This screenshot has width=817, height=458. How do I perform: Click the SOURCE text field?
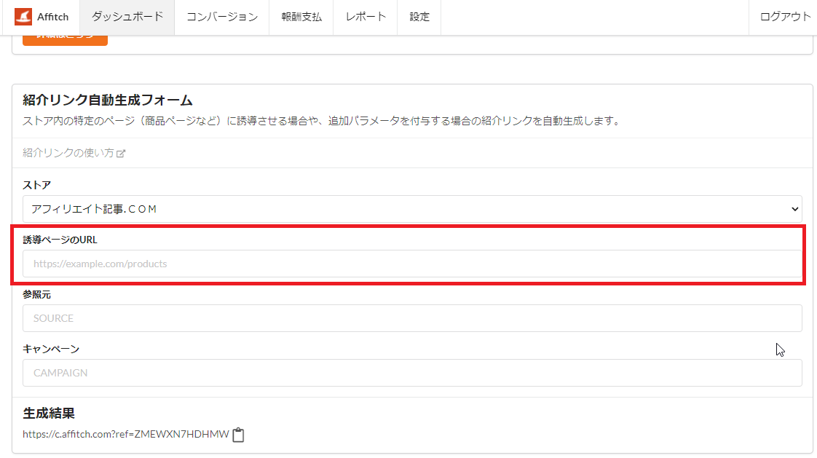[x=412, y=318]
